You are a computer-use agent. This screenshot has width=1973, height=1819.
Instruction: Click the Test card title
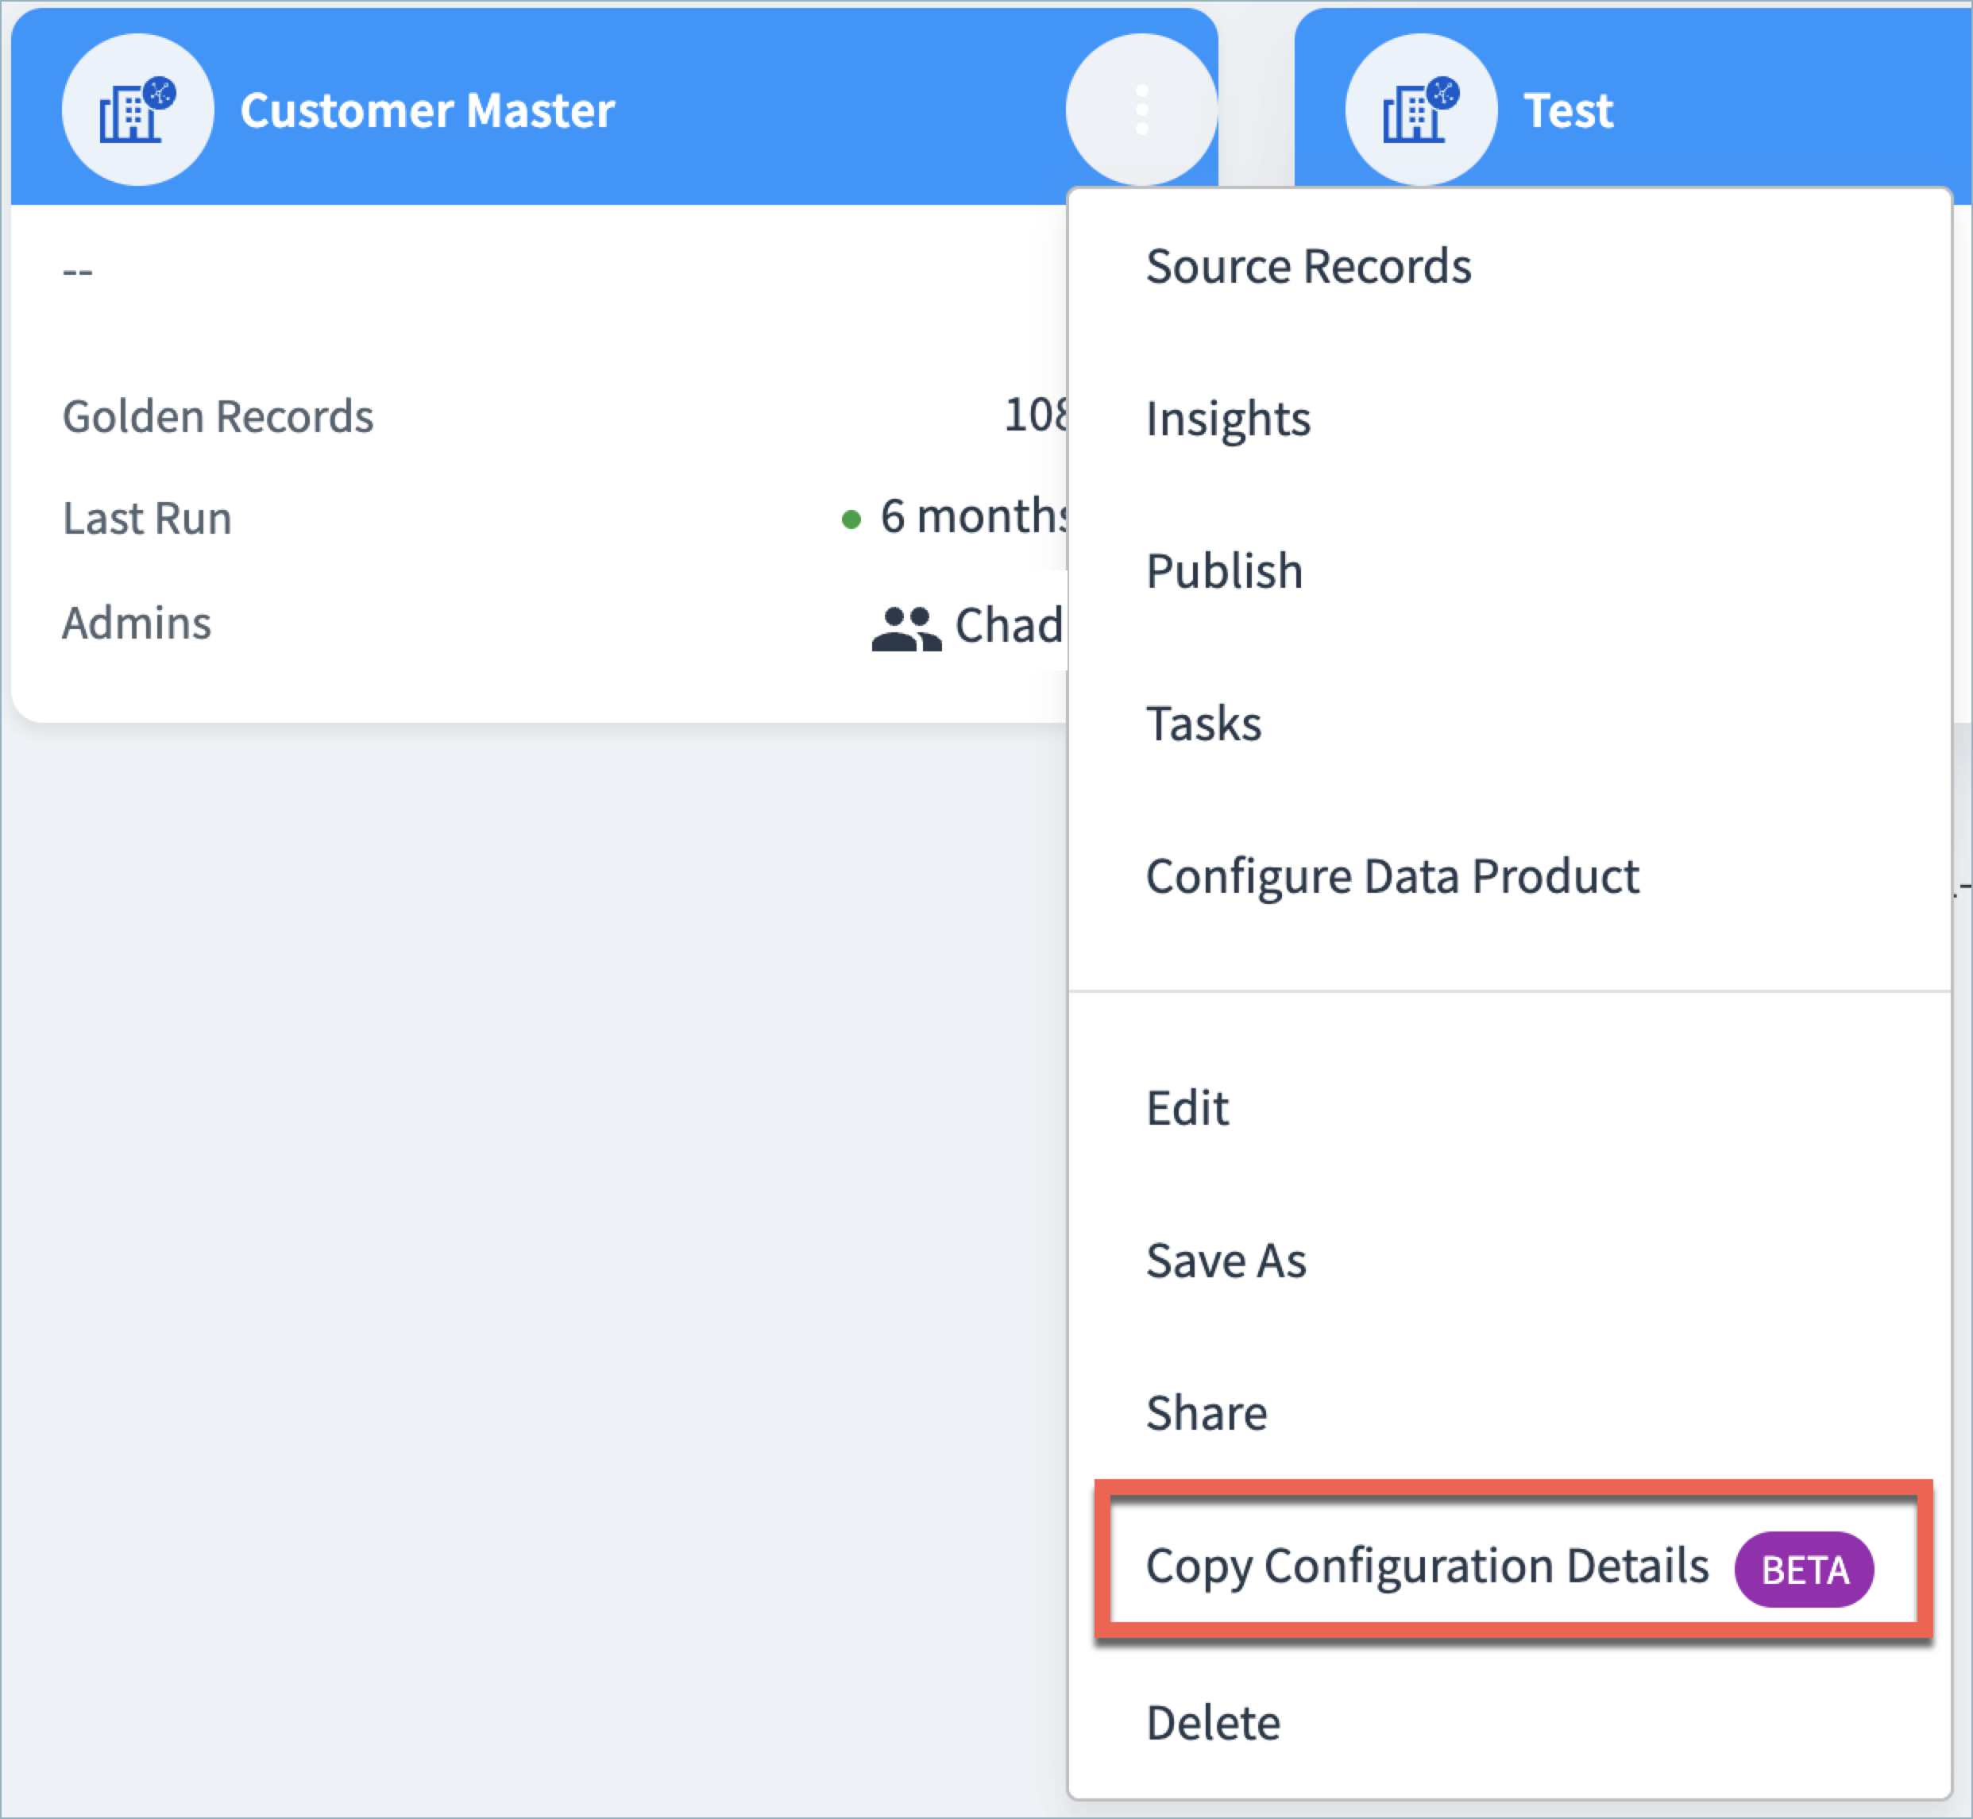[x=1568, y=110]
